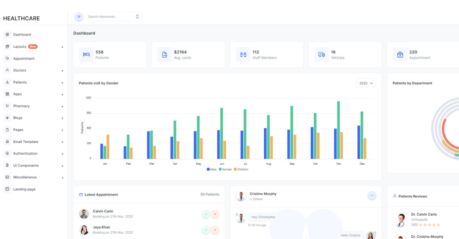Image resolution: width=459 pixels, height=239 pixels.
Task: Click the Staff Members icon on the 112 card
Action: 243,55
